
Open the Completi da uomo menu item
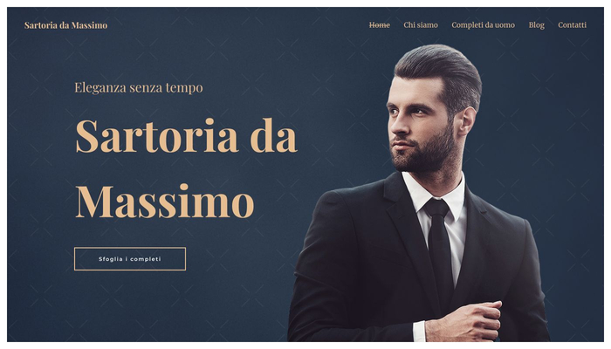point(483,25)
